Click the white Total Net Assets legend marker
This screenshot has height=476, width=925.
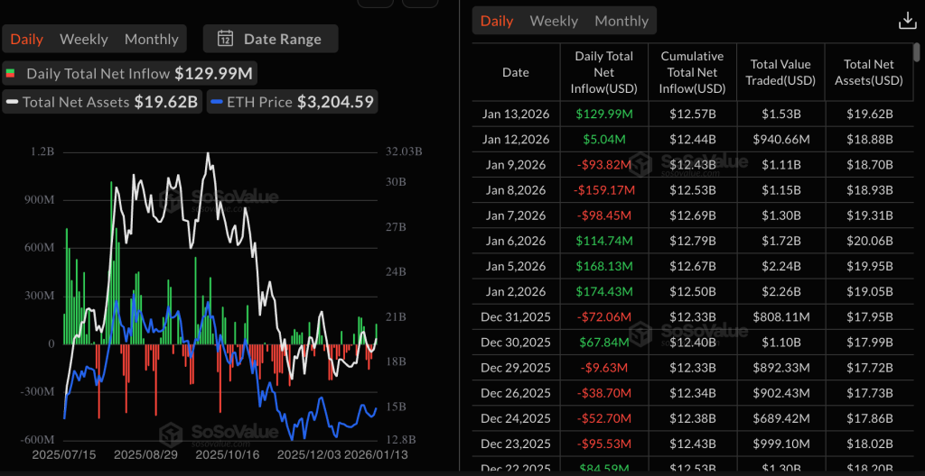[12, 102]
